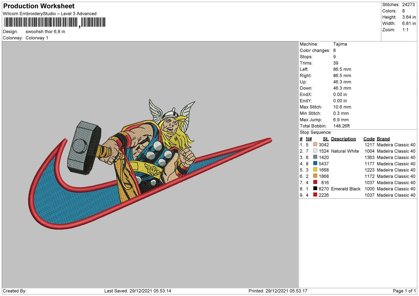Select the yellow swatch for thread 1668
The image size is (419, 296).
point(315,170)
